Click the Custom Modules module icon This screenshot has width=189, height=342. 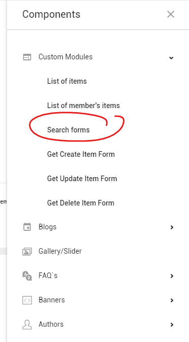27,57
